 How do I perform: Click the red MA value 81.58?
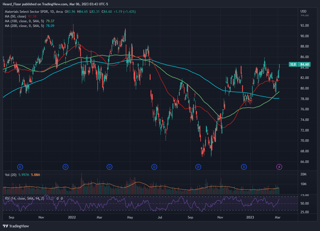tap(32, 16)
